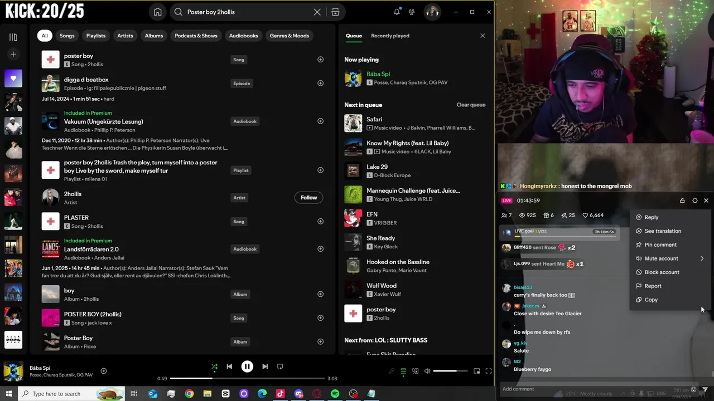This screenshot has height=401, width=714.
Task: Create a playlist with the sidebar plus icon
Action: (13, 54)
